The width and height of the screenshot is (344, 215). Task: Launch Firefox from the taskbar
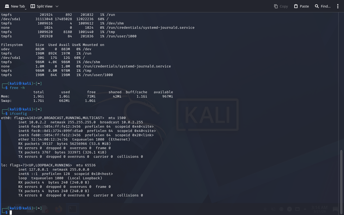click(x=58, y=209)
